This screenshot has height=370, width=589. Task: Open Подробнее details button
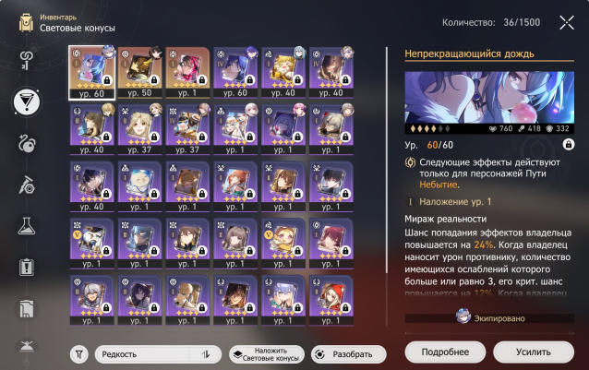coord(445,352)
